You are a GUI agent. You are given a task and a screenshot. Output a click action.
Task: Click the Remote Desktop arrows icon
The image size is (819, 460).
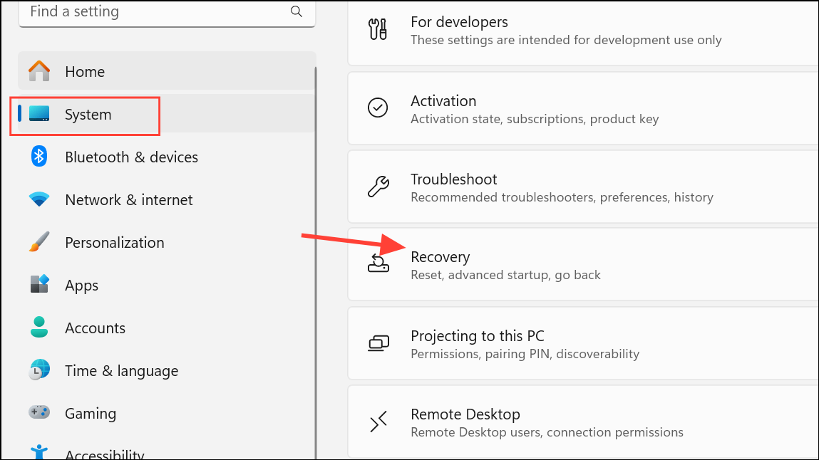pyautogui.click(x=378, y=422)
